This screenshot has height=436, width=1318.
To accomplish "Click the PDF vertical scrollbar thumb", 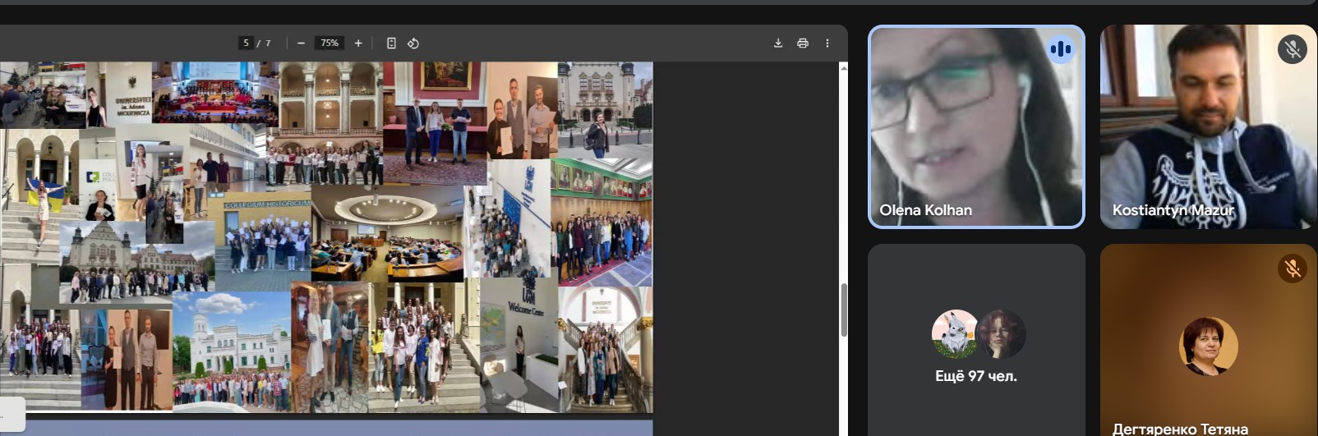I will coord(844,310).
